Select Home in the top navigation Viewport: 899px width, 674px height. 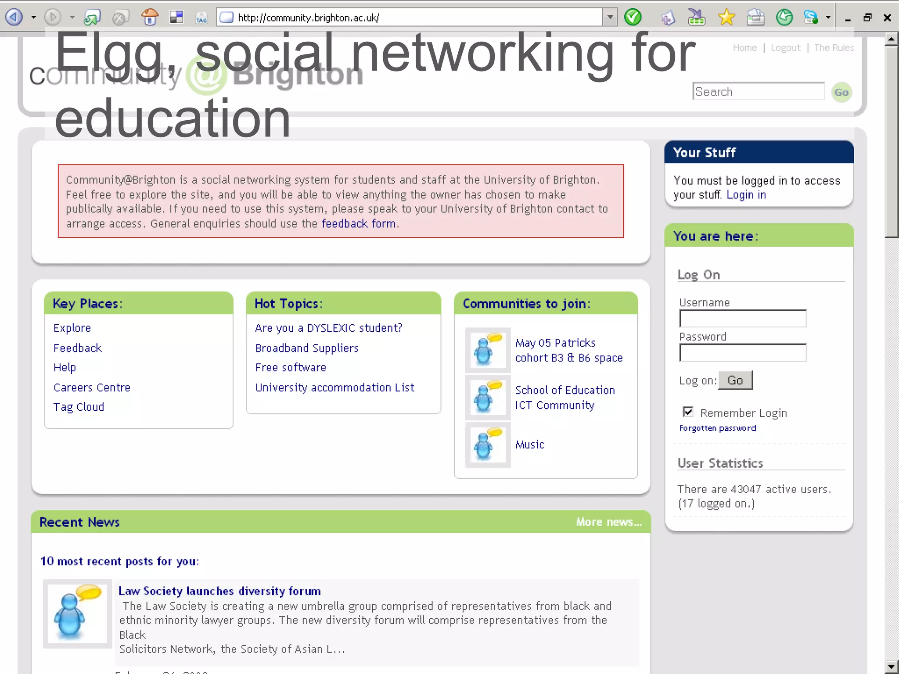click(x=744, y=48)
